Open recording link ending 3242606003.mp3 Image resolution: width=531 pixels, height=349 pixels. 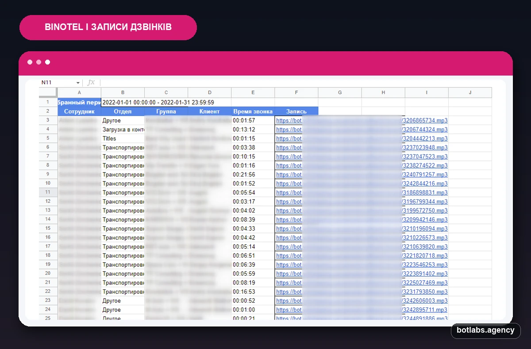tap(362, 301)
